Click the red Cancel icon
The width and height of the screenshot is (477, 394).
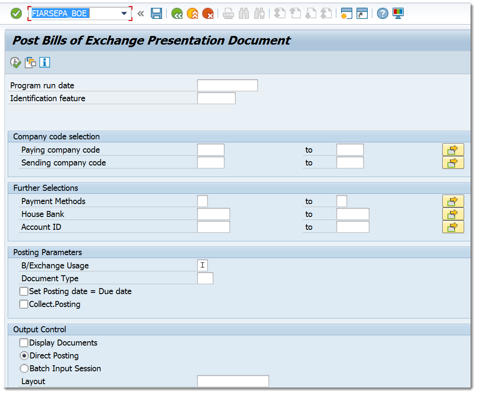coord(208,13)
